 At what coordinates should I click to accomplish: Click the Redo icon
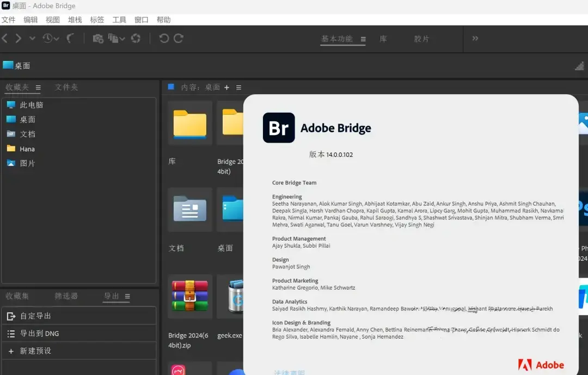178,39
